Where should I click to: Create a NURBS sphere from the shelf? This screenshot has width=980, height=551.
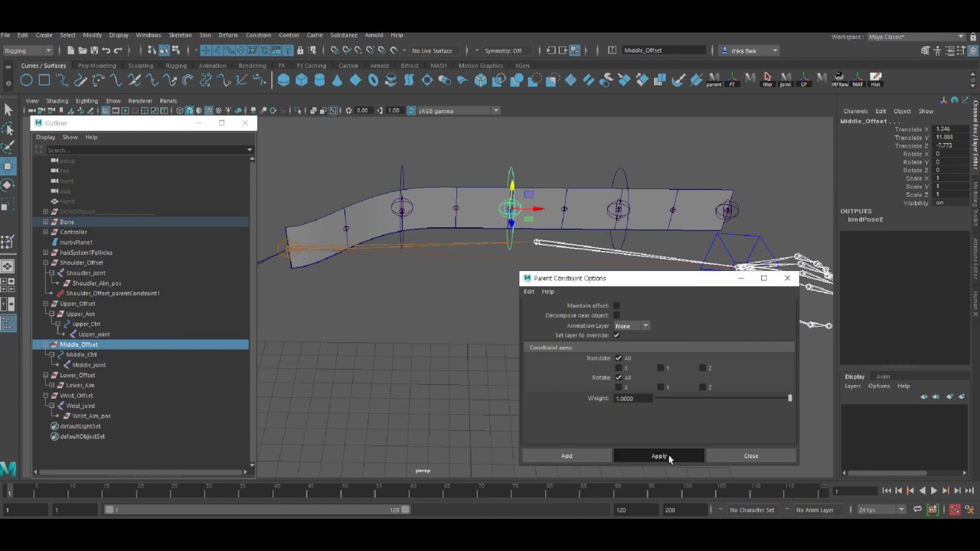283,80
